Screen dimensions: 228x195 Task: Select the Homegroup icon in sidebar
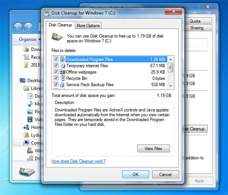point(26,127)
